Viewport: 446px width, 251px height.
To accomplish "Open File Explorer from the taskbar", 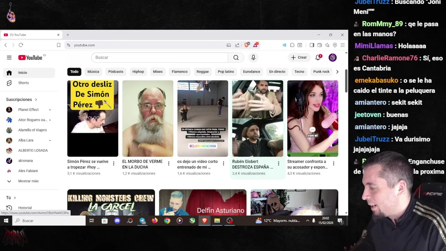I will click(x=217, y=221).
